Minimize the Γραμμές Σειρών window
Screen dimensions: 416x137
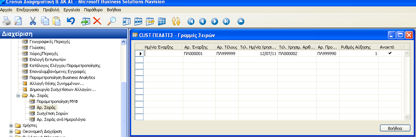(x=392, y=35)
